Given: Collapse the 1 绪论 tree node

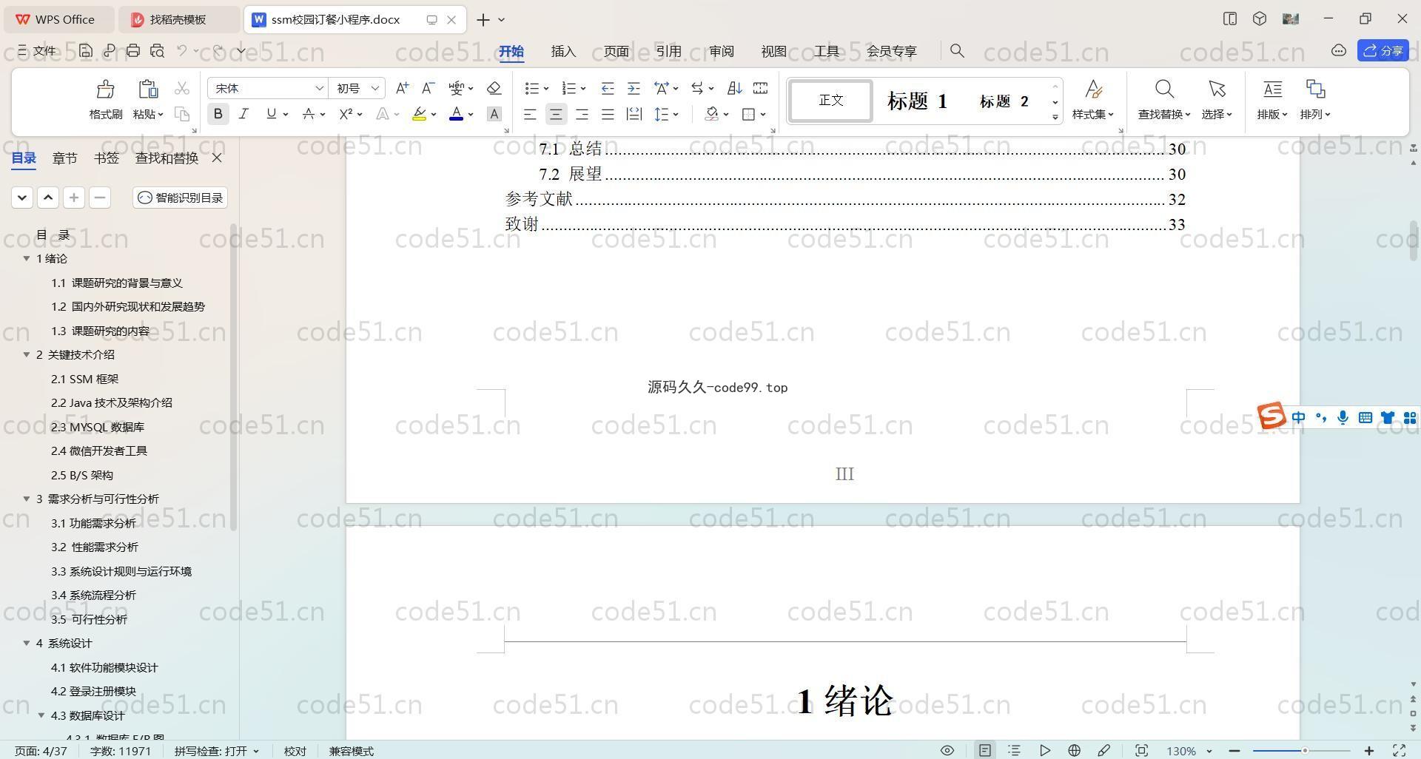Looking at the screenshot, I should [27, 258].
